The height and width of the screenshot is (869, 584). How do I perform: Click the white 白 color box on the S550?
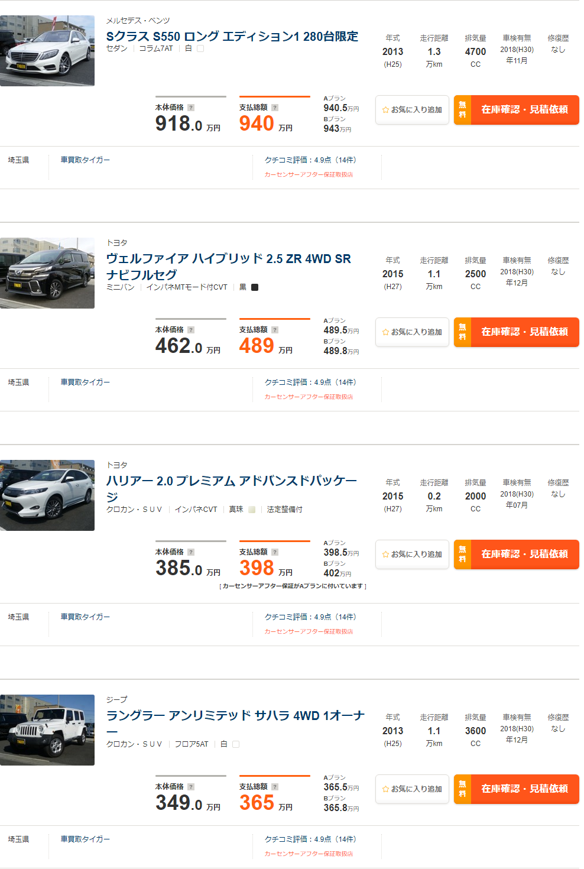[200, 50]
